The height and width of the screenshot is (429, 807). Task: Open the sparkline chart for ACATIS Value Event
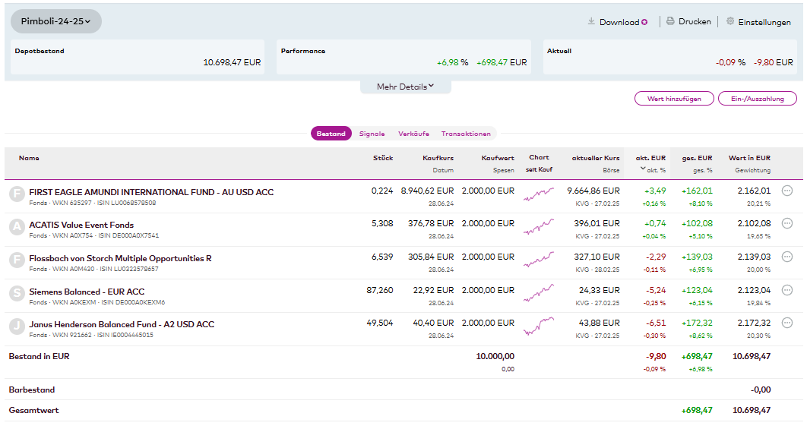point(538,226)
